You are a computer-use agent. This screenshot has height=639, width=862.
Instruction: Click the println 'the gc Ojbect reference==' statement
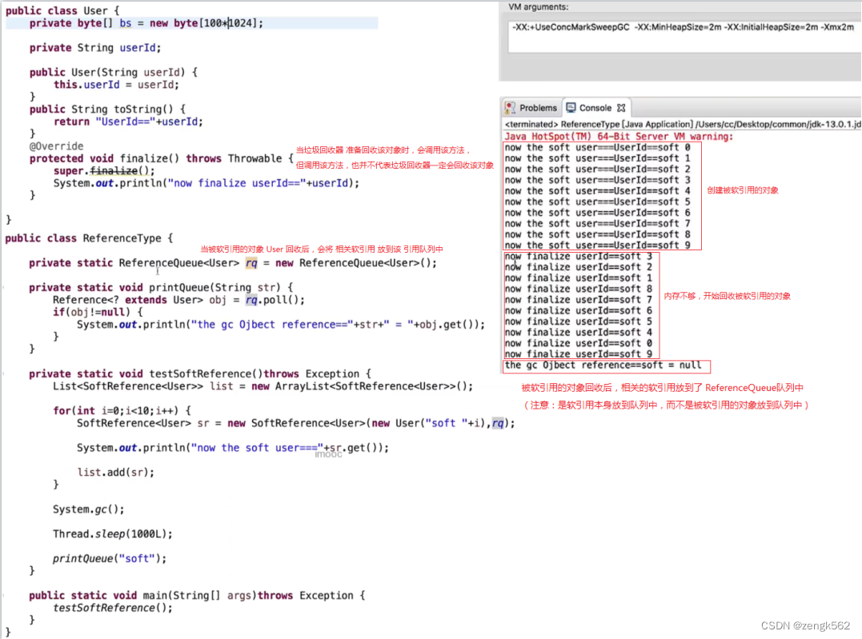tap(281, 324)
